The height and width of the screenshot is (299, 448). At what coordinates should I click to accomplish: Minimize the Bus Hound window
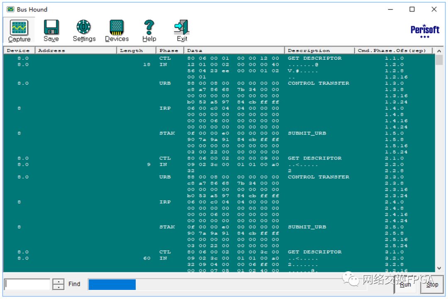[x=390, y=10]
